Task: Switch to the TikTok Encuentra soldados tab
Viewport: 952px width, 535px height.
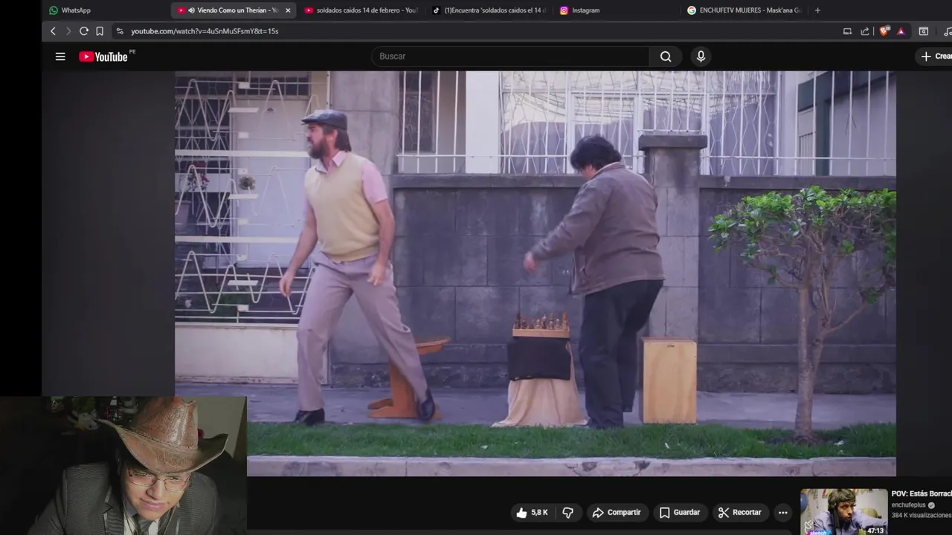Action: [489, 10]
